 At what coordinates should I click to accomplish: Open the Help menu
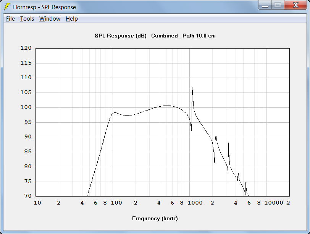point(71,19)
